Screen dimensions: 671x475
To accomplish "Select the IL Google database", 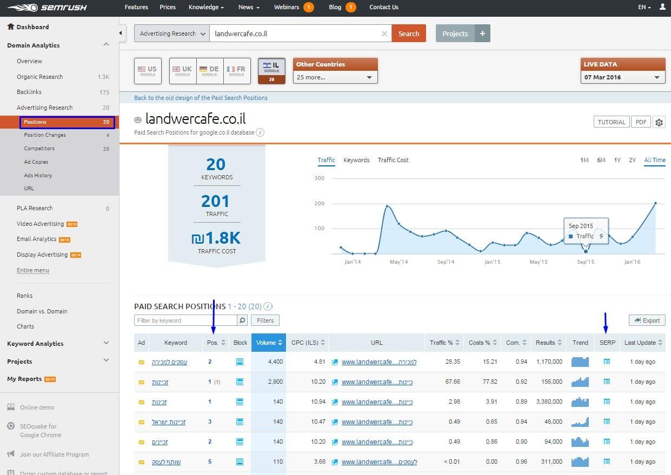I will point(271,71).
